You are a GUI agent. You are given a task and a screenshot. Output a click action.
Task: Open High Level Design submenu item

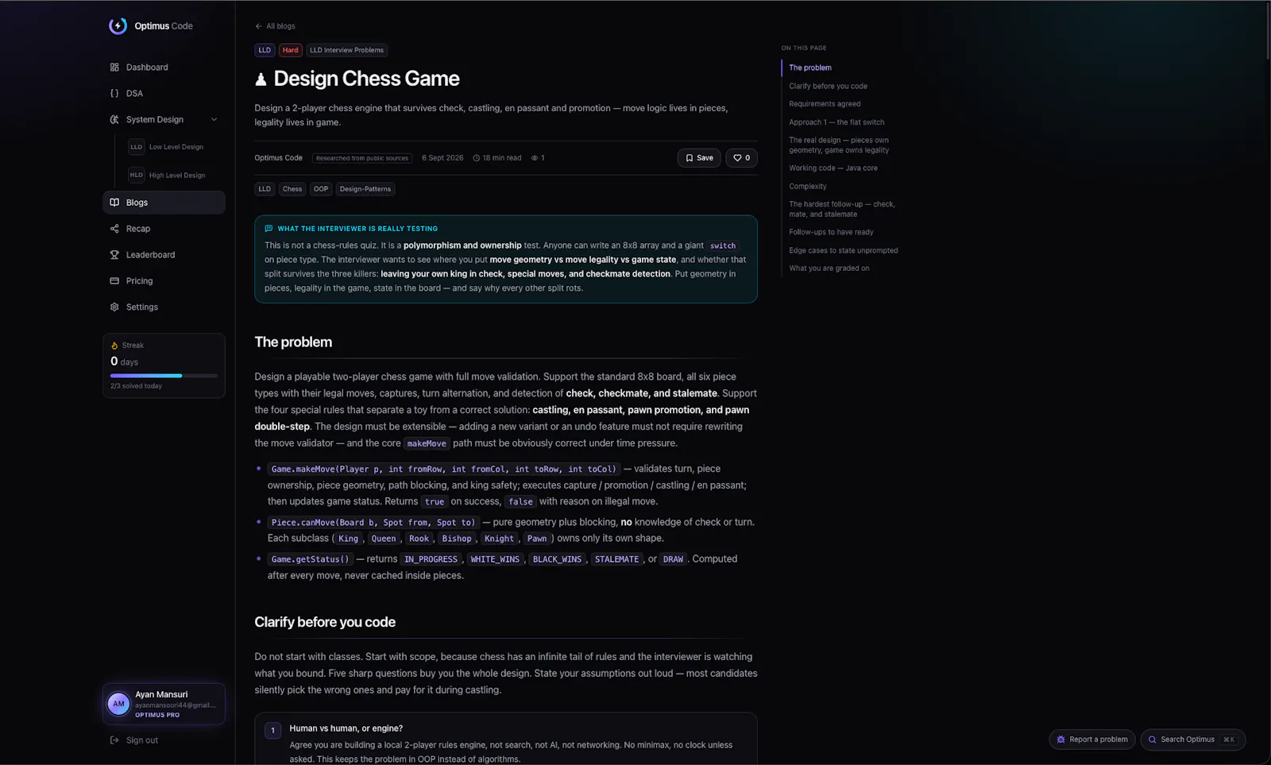175,176
